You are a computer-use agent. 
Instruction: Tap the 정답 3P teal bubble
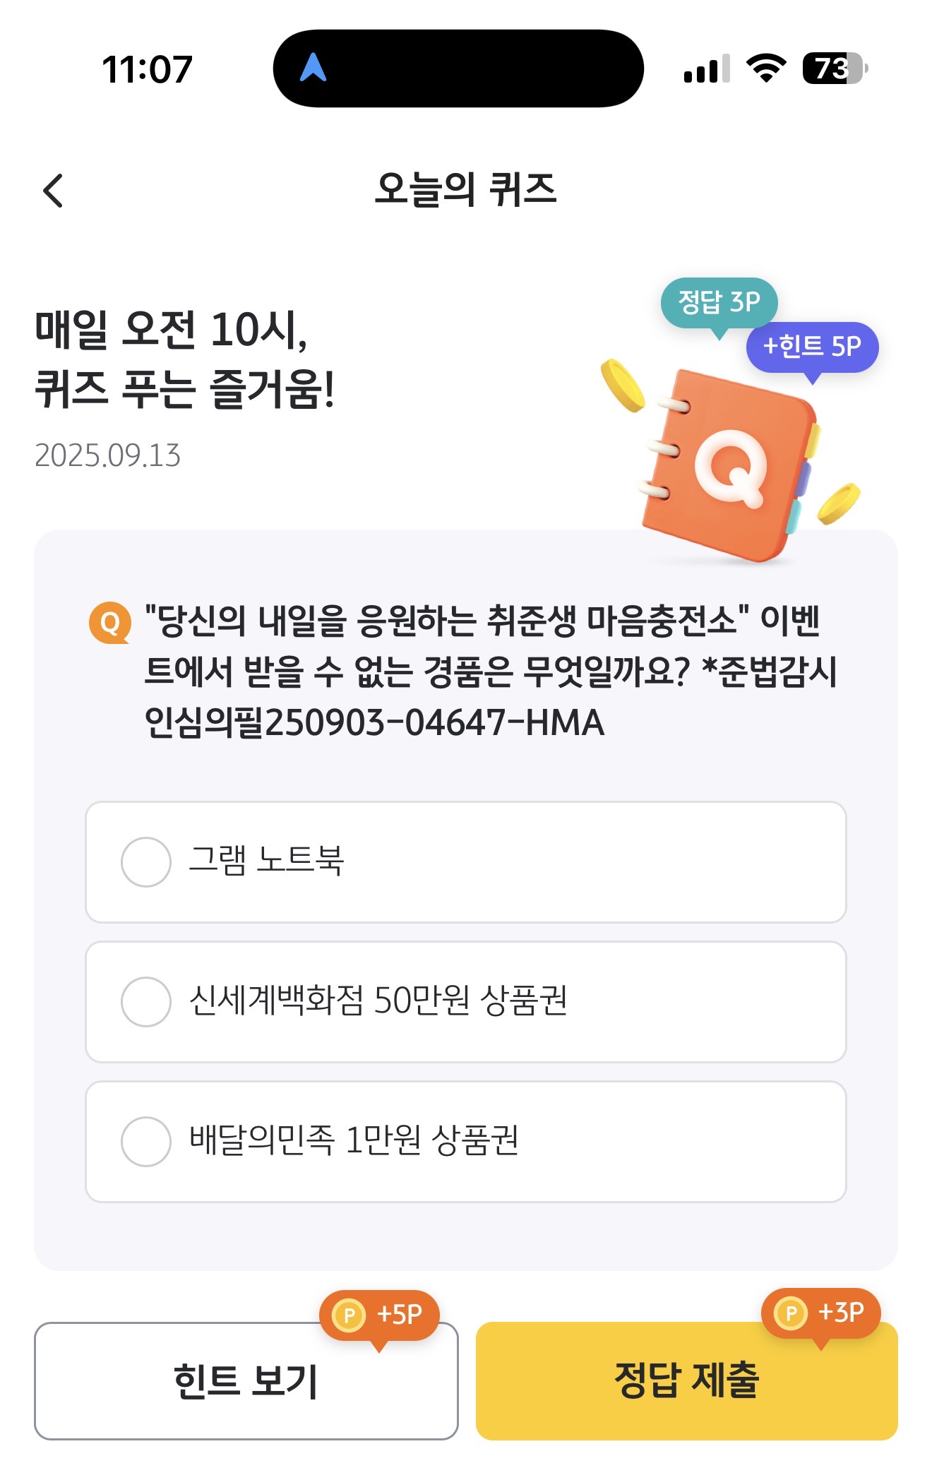point(719,304)
